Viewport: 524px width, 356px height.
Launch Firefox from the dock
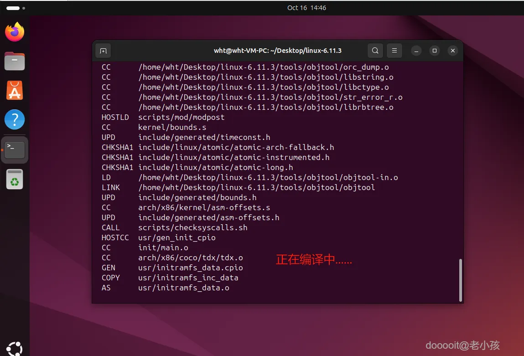point(15,32)
